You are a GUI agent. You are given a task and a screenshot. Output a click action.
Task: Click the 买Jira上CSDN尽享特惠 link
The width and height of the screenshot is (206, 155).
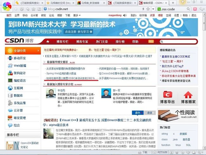pos(175,71)
